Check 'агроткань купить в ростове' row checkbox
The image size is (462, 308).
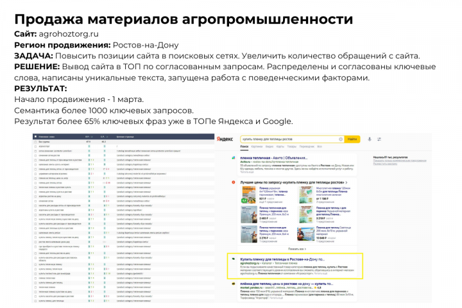point(36,210)
